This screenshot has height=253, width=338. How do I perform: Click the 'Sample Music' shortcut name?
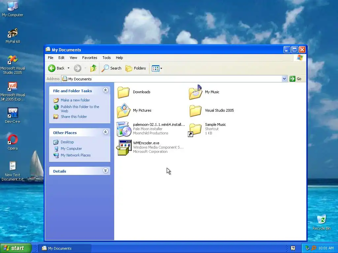tap(215, 125)
